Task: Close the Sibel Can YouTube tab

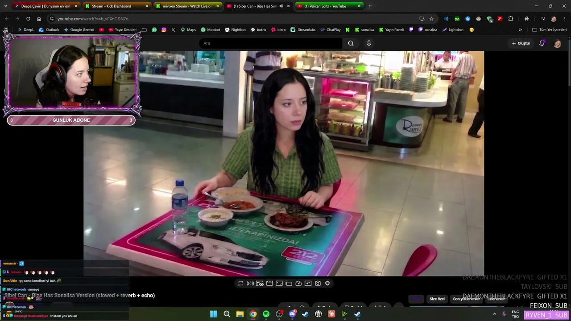Action: [289, 6]
